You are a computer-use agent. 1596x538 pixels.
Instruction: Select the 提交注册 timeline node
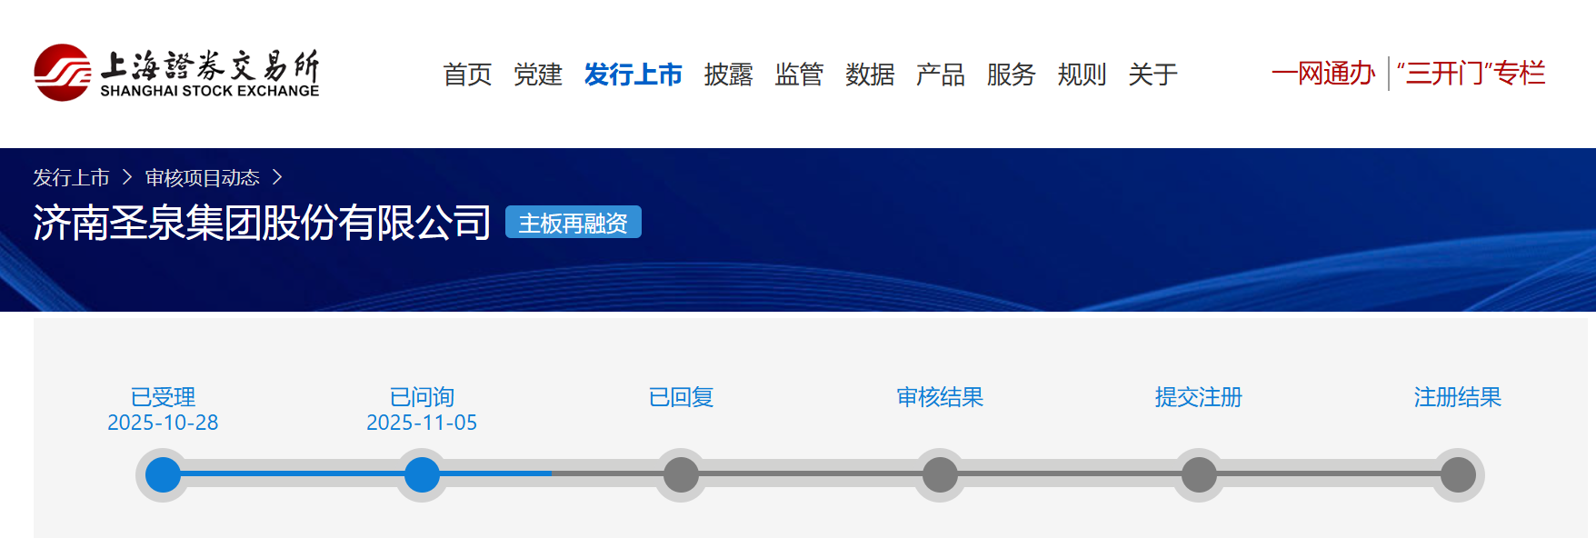pos(1199,474)
